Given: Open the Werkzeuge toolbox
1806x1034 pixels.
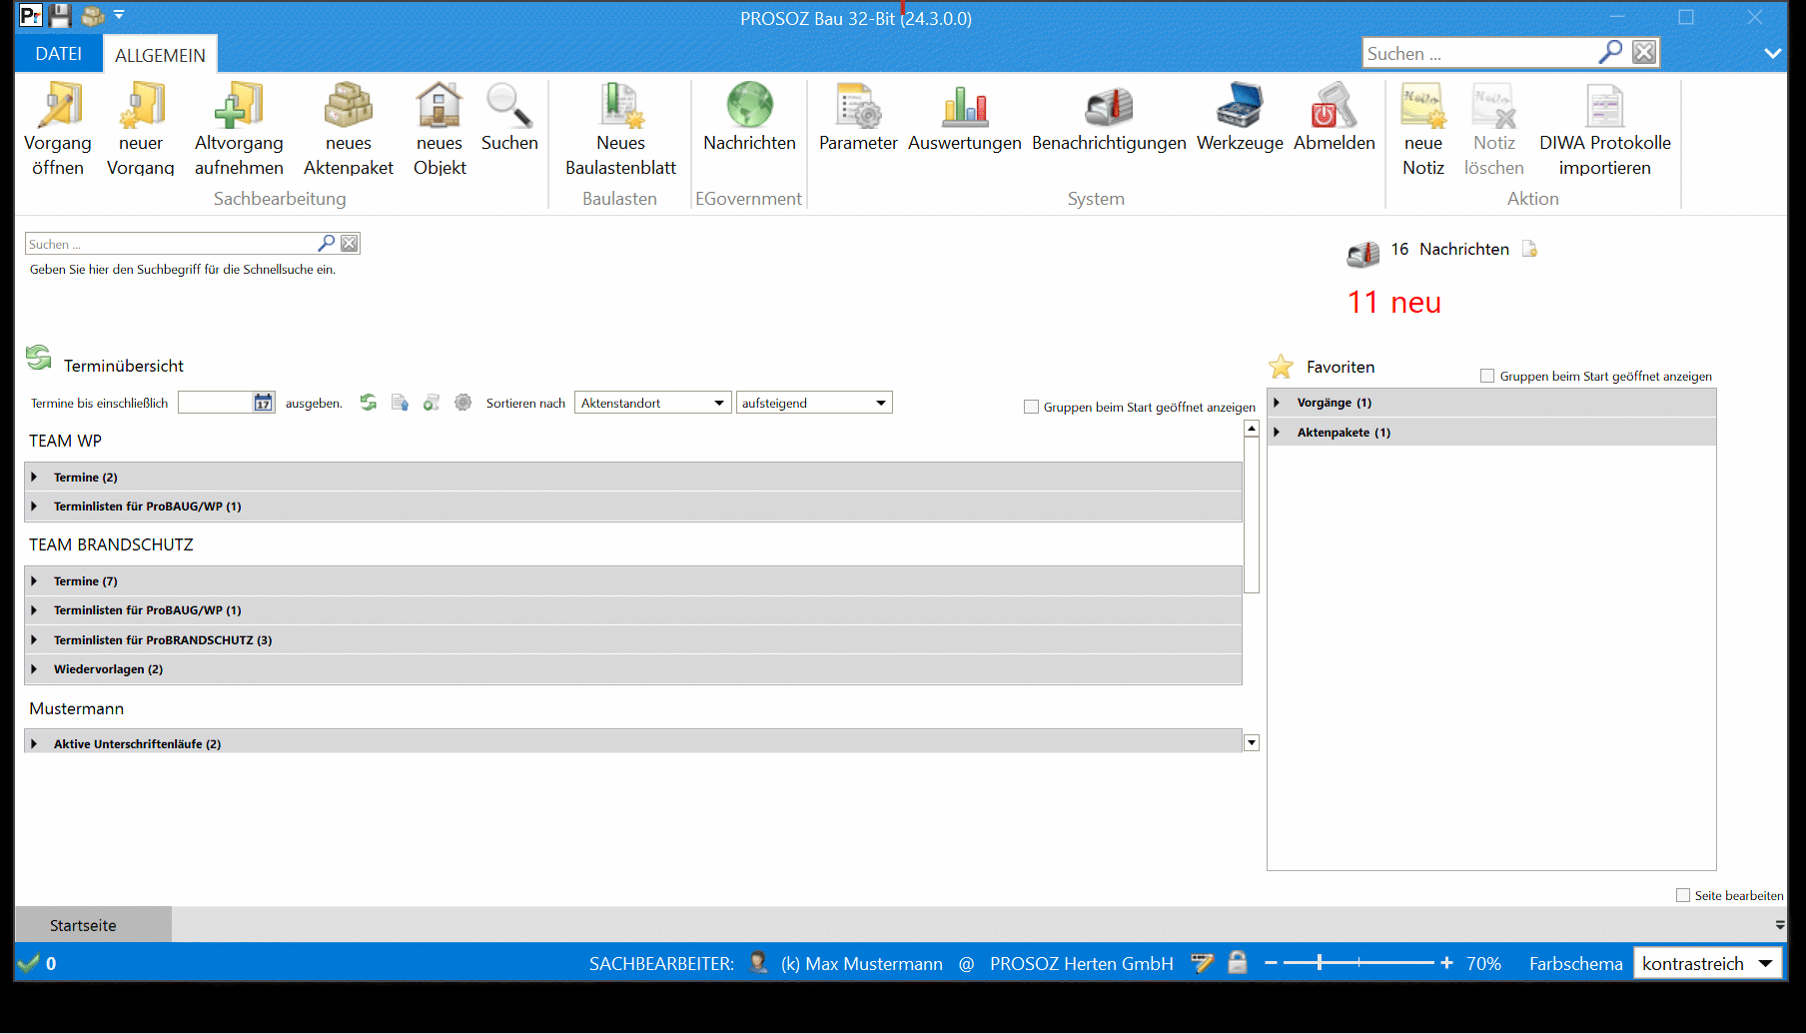Looking at the screenshot, I should click(x=1240, y=117).
